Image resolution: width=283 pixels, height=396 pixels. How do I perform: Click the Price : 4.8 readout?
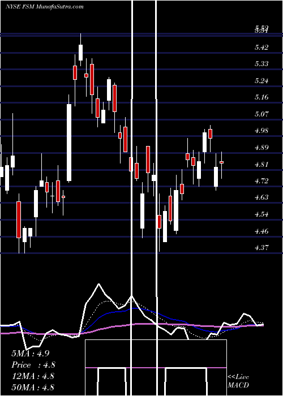pyautogui.click(x=33, y=365)
